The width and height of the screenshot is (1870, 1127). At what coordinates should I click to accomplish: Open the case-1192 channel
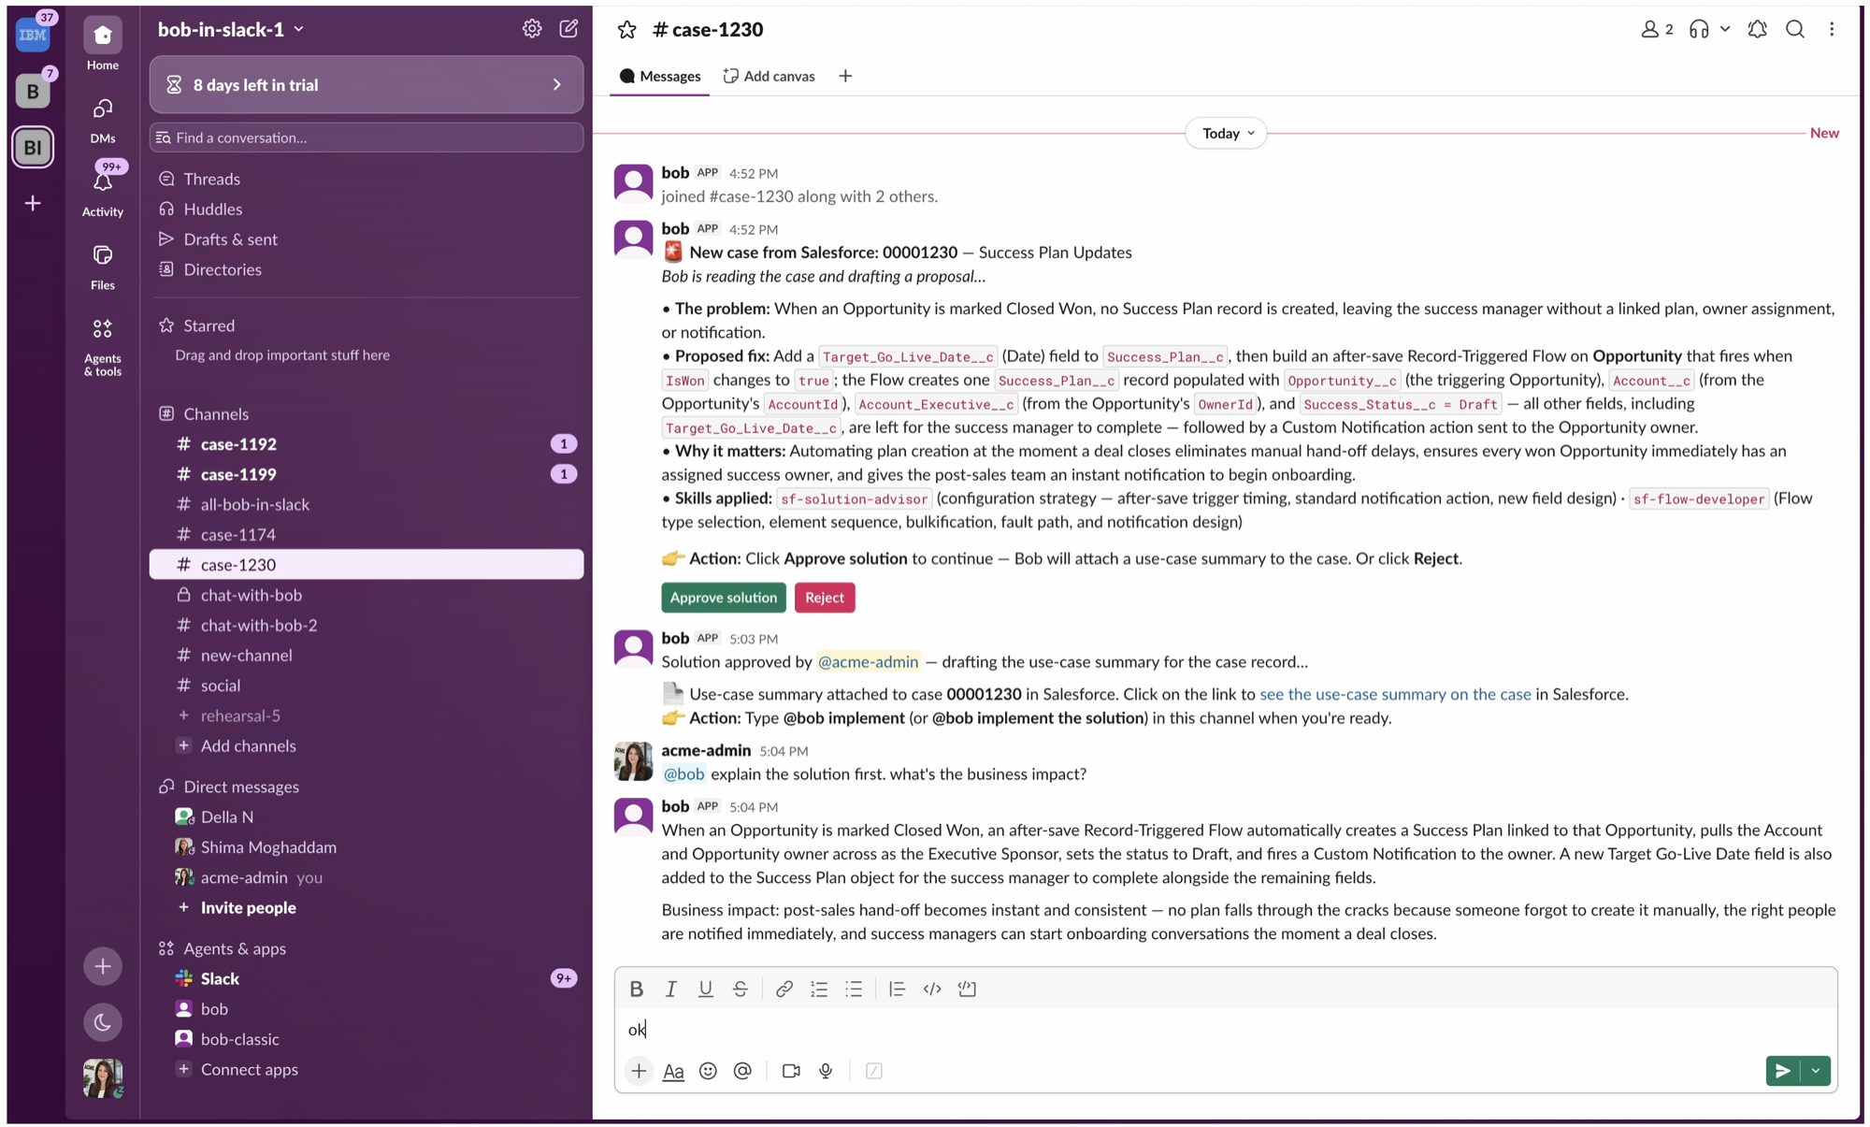click(x=367, y=444)
